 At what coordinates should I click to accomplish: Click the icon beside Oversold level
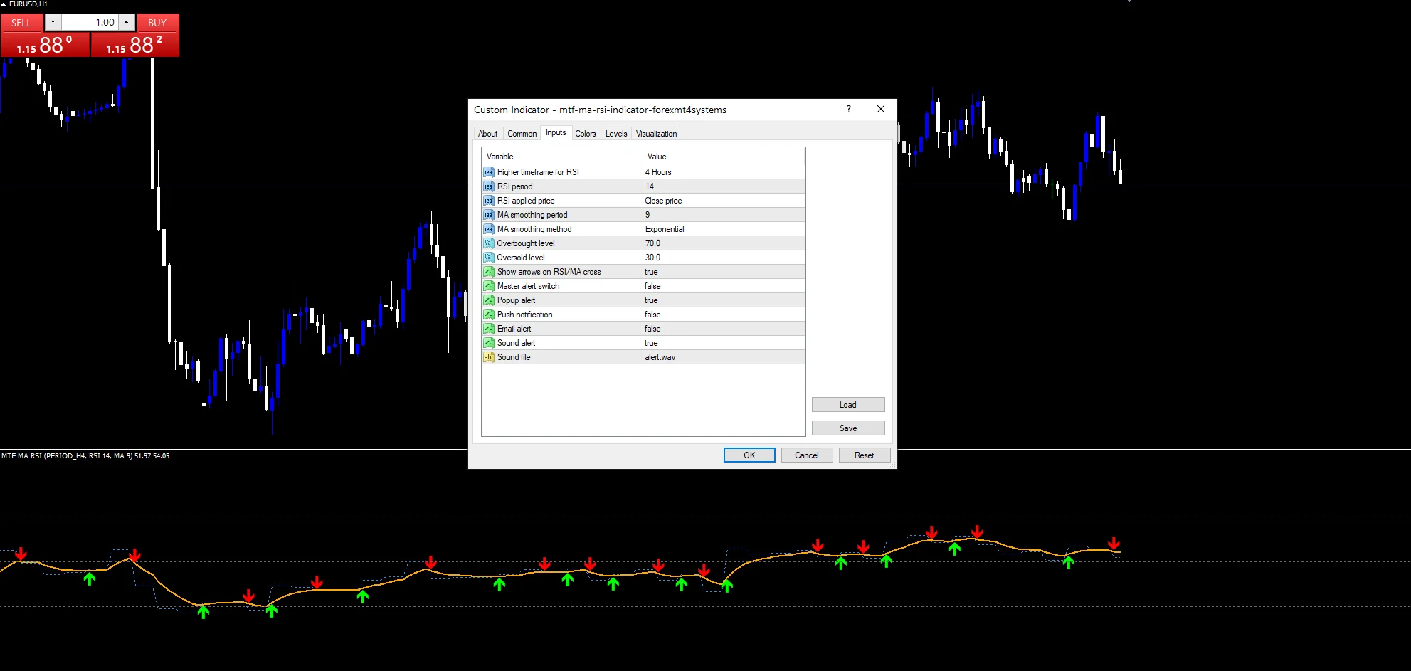(x=488, y=258)
